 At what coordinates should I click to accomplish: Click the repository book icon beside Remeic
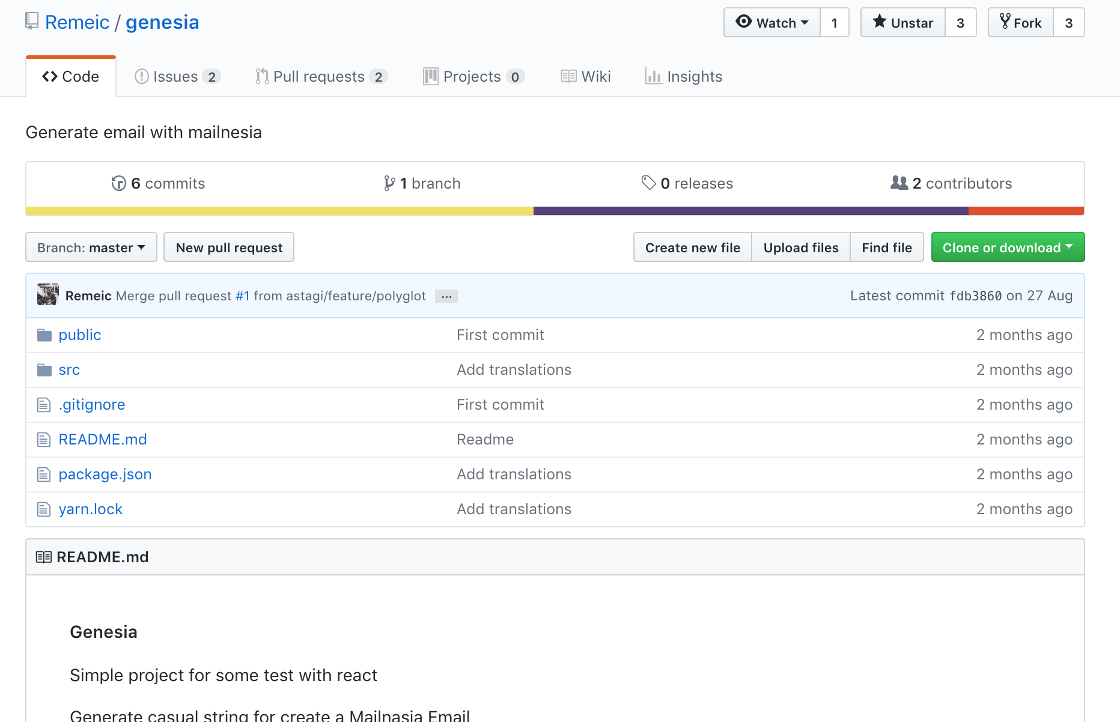[x=32, y=22]
